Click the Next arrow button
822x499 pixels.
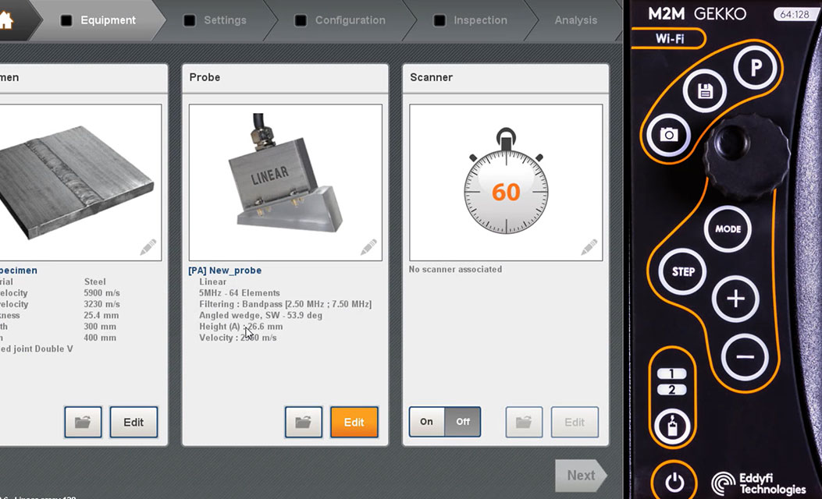point(580,475)
